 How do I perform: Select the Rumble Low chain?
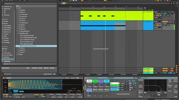click(114, 87)
